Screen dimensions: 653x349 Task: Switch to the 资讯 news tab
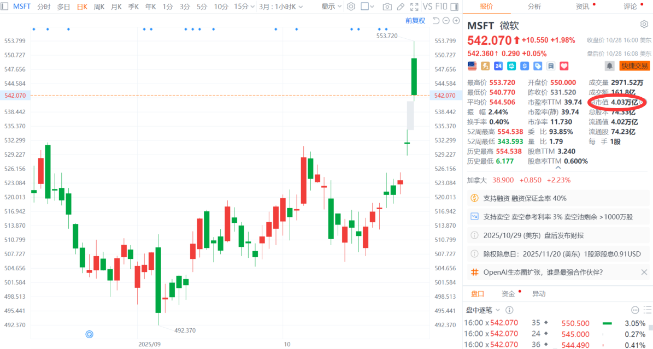click(582, 6)
